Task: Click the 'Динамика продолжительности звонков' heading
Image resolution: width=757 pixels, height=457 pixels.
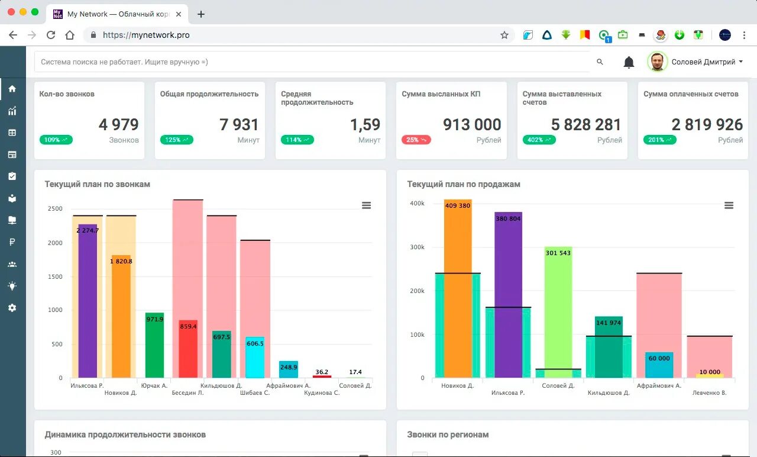Action: pos(125,435)
